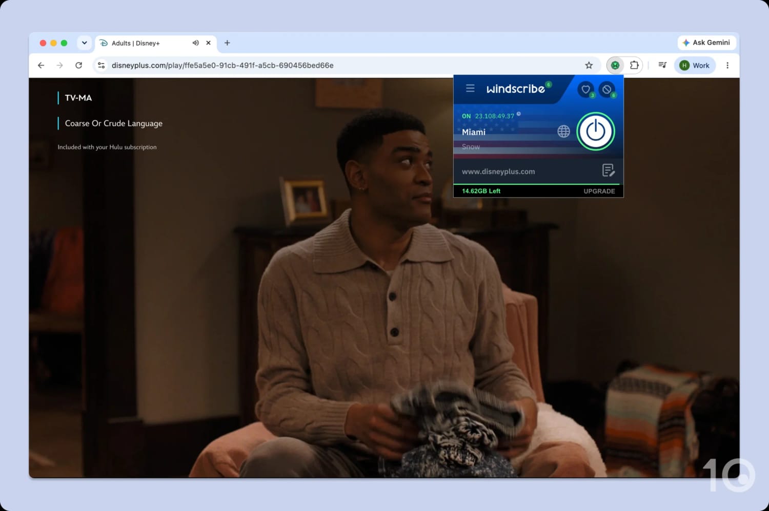Reload the Disney+ page
769x511 pixels.
[78, 65]
